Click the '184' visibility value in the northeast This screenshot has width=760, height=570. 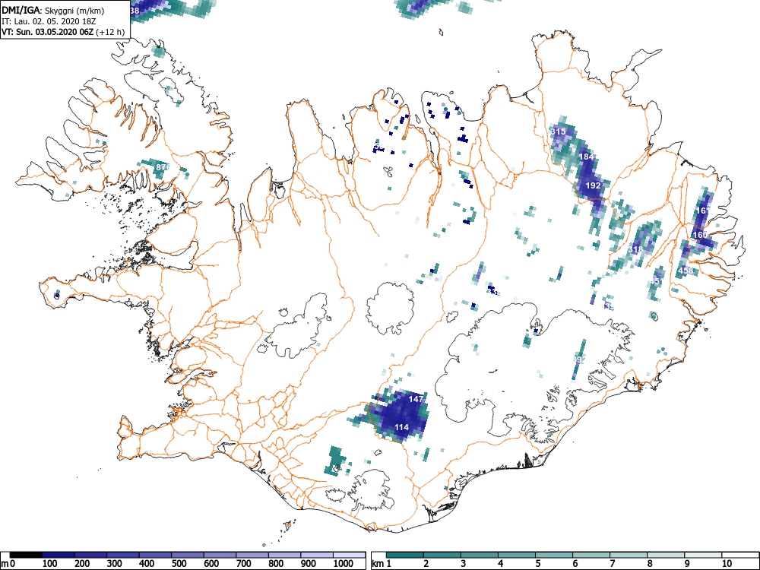[x=587, y=157]
